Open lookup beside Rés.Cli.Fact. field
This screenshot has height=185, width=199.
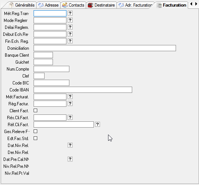[x=70, y=117]
